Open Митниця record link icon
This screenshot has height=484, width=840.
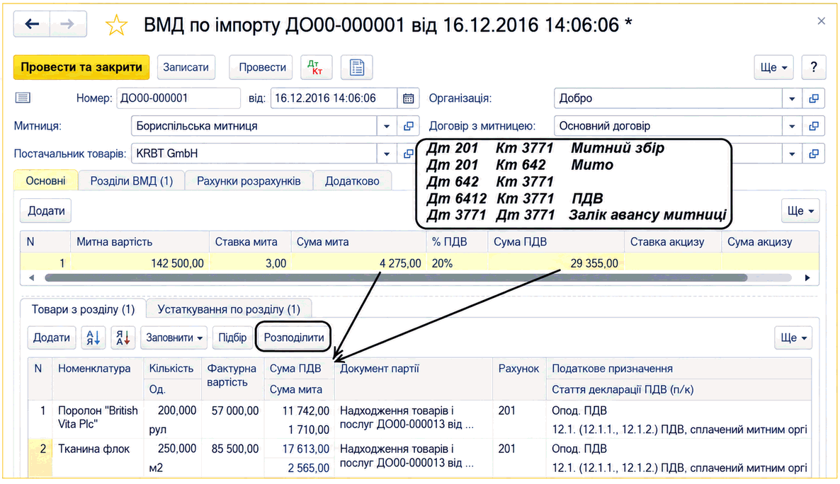(x=408, y=127)
